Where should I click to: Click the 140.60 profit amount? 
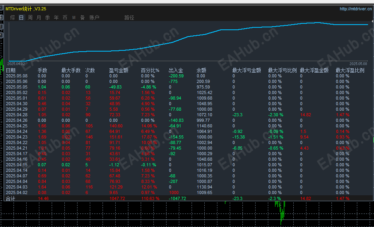[x=116, y=126]
